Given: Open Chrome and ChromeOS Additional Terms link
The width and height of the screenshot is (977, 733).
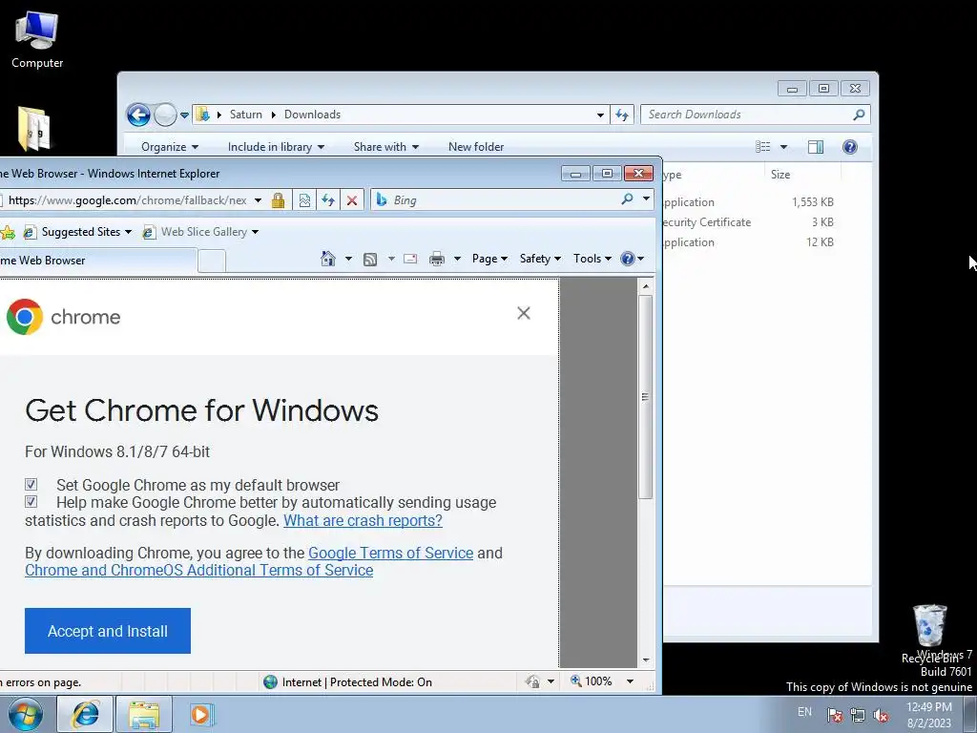Looking at the screenshot, I should (198, 571).
